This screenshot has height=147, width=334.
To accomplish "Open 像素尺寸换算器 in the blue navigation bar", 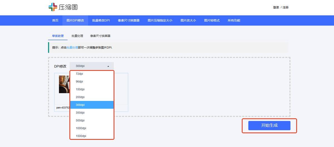I will tap(129, 20).
